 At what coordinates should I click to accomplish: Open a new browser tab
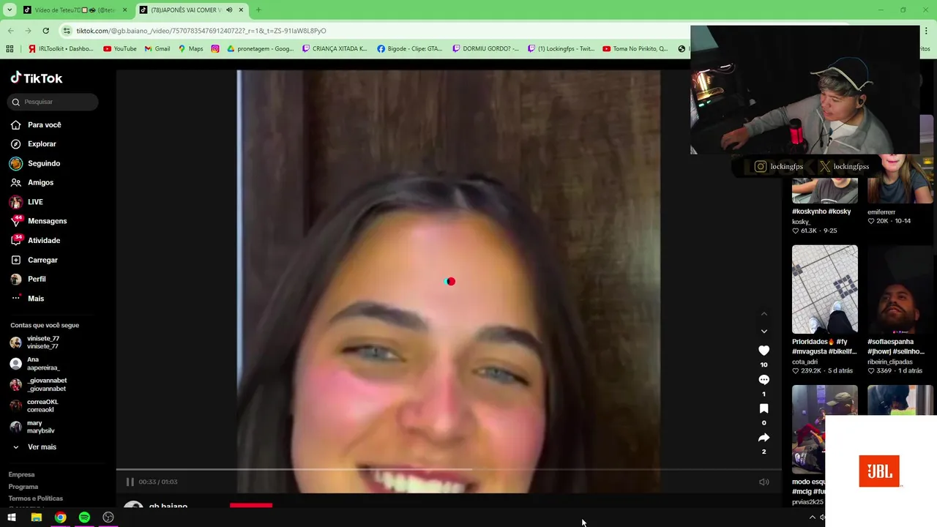tap(258, 10)
